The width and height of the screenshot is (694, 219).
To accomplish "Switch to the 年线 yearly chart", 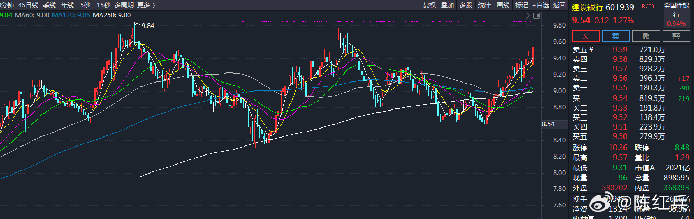I will click(x=67, y=5).
